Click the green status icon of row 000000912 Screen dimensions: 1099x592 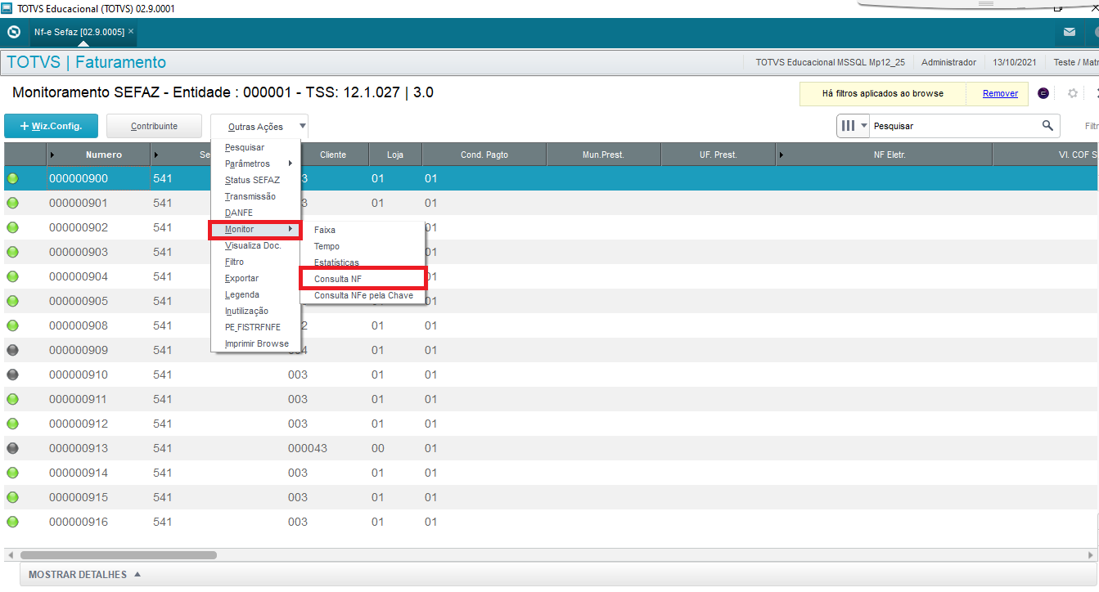click(x=12, y=424)
